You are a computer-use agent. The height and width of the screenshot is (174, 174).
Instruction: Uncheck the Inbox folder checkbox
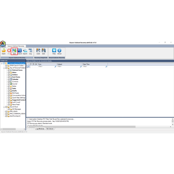tap(9, 72)
